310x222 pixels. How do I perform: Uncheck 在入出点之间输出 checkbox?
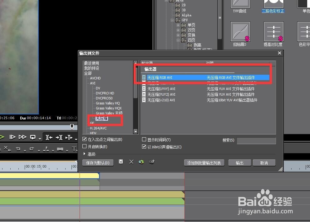pos(85,139)
